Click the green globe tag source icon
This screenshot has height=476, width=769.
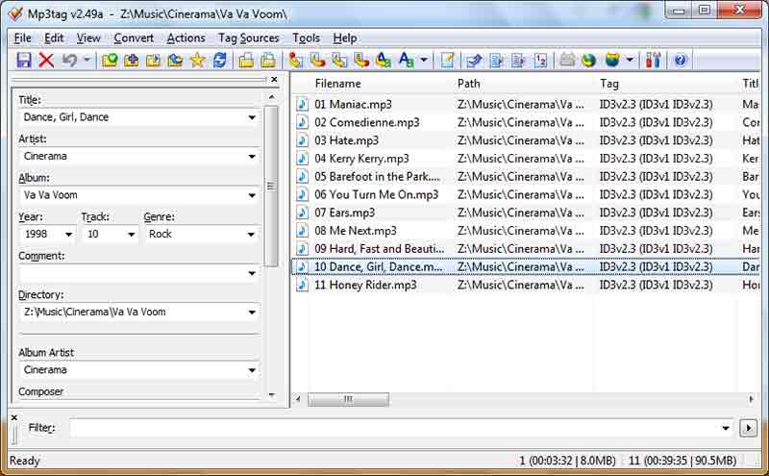point(588,60)
